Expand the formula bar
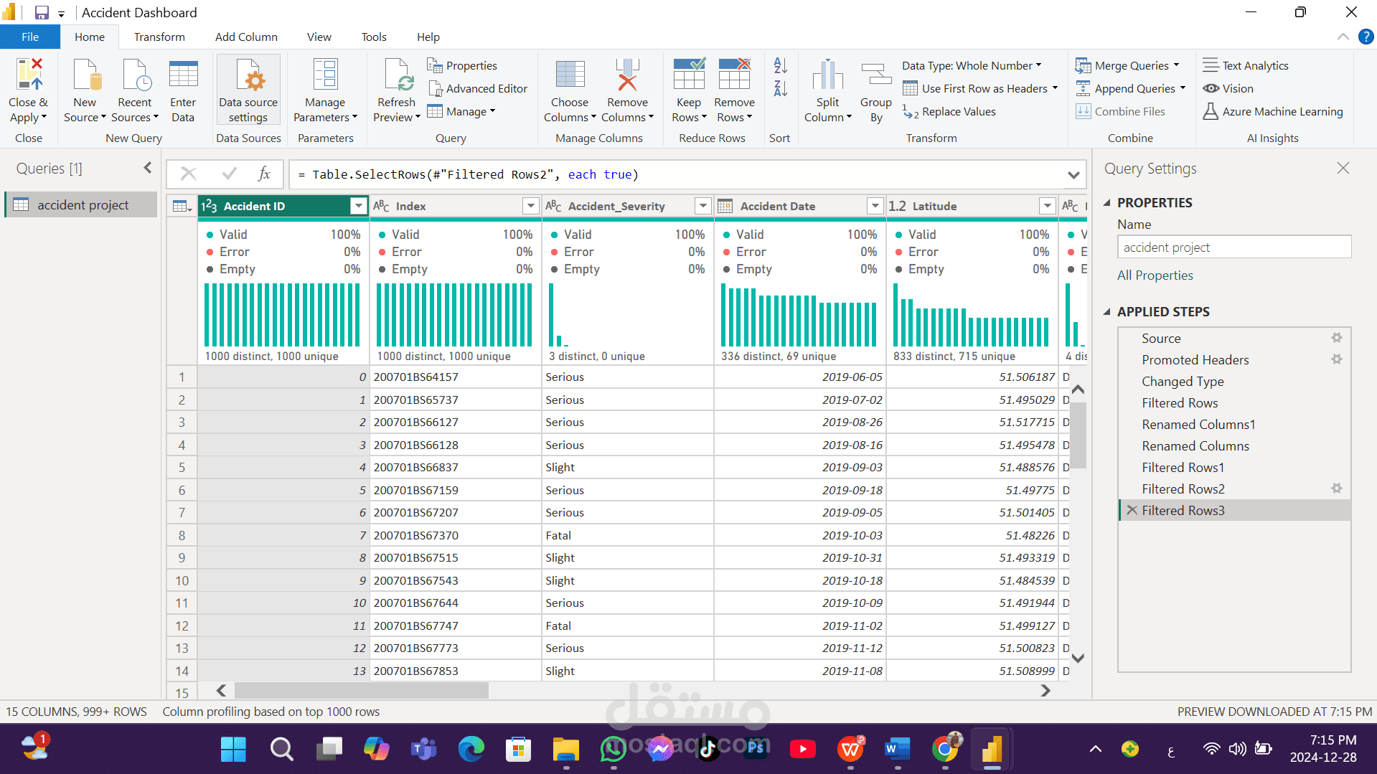Screen dimensions: 1377x774 coord(1073,175)
